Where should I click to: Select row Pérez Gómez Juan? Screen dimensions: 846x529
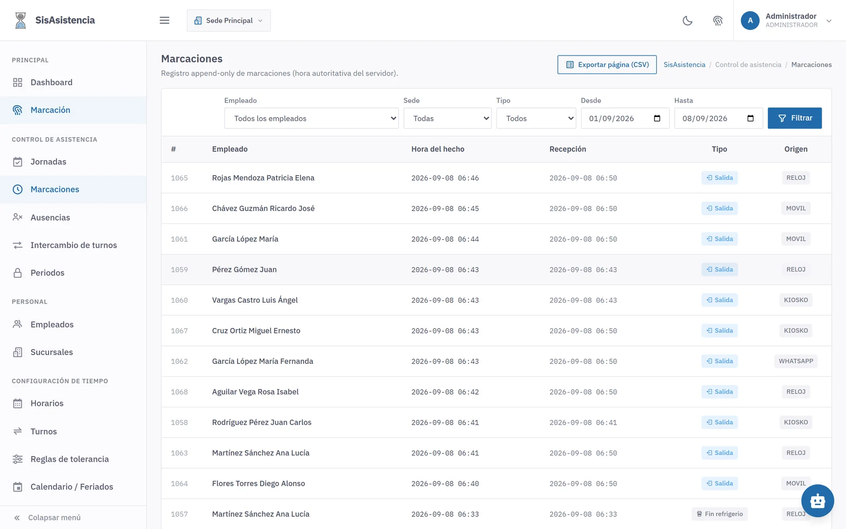[x=496, y=270]
